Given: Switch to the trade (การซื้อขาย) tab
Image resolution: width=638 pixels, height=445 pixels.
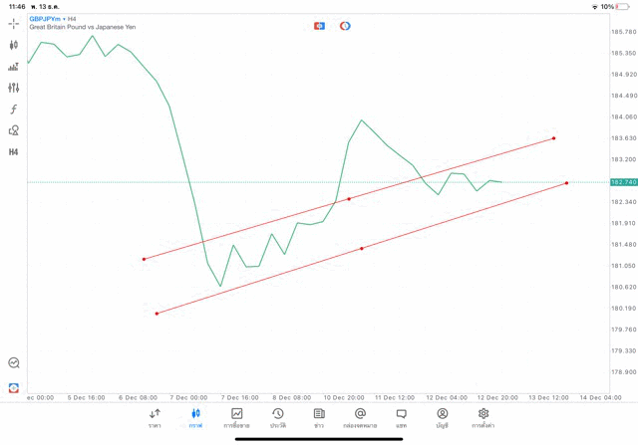Looking at the screenshot, I should click(x=237, y=417).
